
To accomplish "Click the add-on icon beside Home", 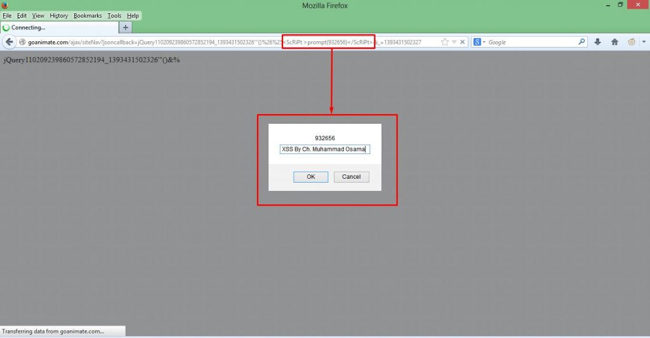I will coord(632,42).
